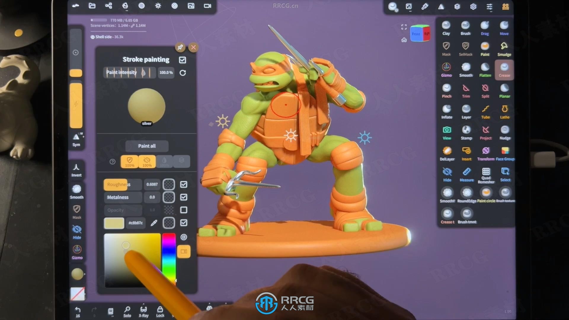
Task: Choose the Paint circle brush preset
Action: pyautogui.click(x=486, y=196)
